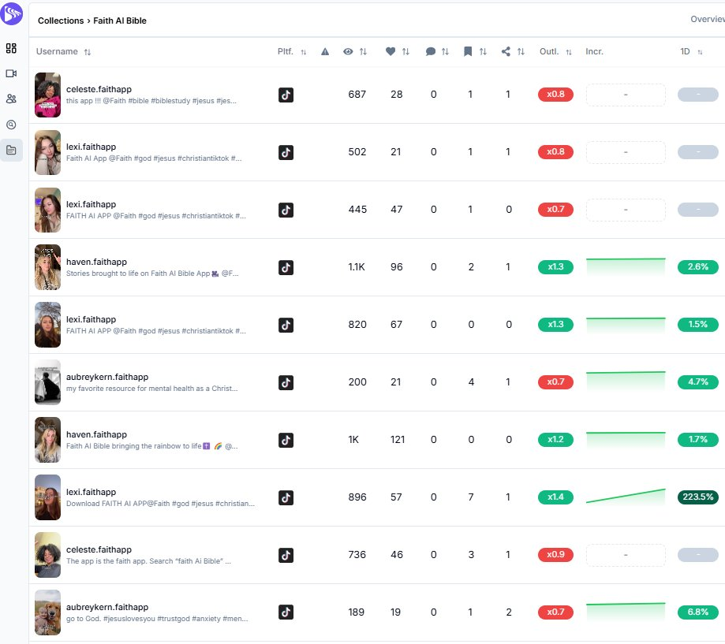Sort by bookmarks (saves) column
Image resolution: width=725 pixels, height=644 pixels.
pyautogui.click(x=475, y=52)
